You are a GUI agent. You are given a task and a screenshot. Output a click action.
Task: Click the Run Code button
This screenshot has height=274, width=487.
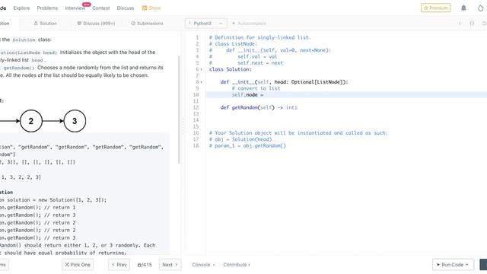tap(454, 265)
